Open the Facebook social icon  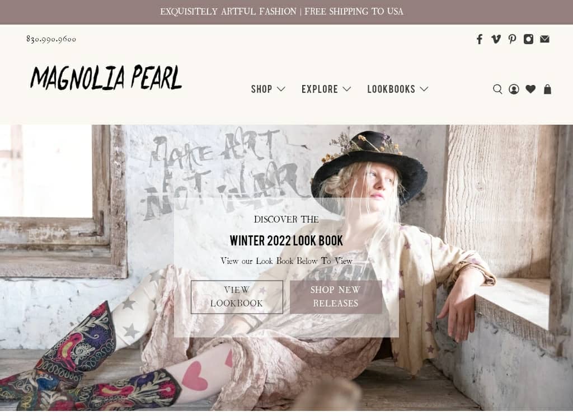pyautogui.click(x=480, y=39)
